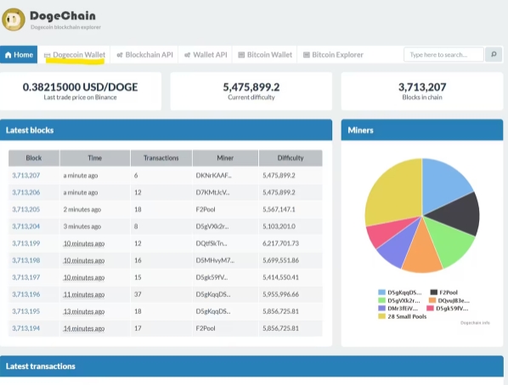This screenshot has width=508, height=385.
Task: Open block 3,713,204
Action: point(26,226)
